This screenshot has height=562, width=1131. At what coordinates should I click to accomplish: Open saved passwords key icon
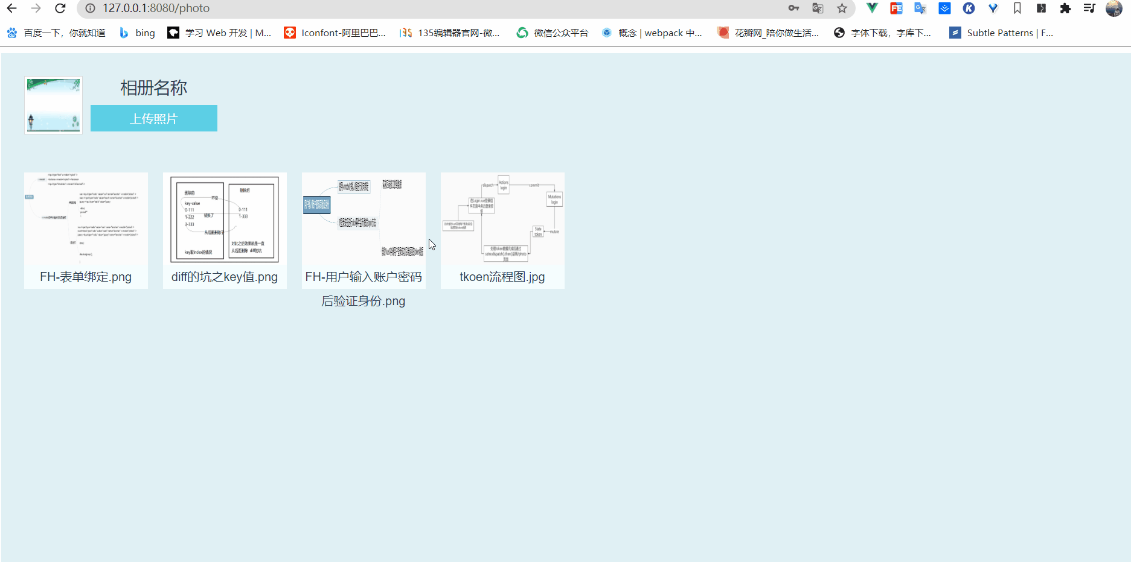(793, 8)
